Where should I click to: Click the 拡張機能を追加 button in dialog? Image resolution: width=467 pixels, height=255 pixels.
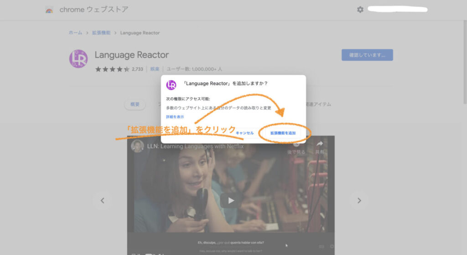[283, 133]
